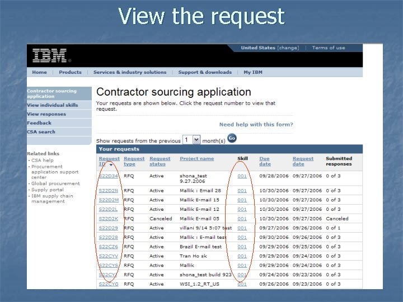Image resolution: width=403 pixels, height=302 pixels.
Task: Click the Canceled status in S22D2K row
Action: click(x=161, y=219)
